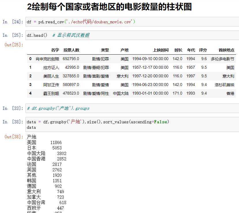Click the 剧情/爱情/同性 genre cell
The width and height of the screenshot is (239, 213).
tap(96, 93)
